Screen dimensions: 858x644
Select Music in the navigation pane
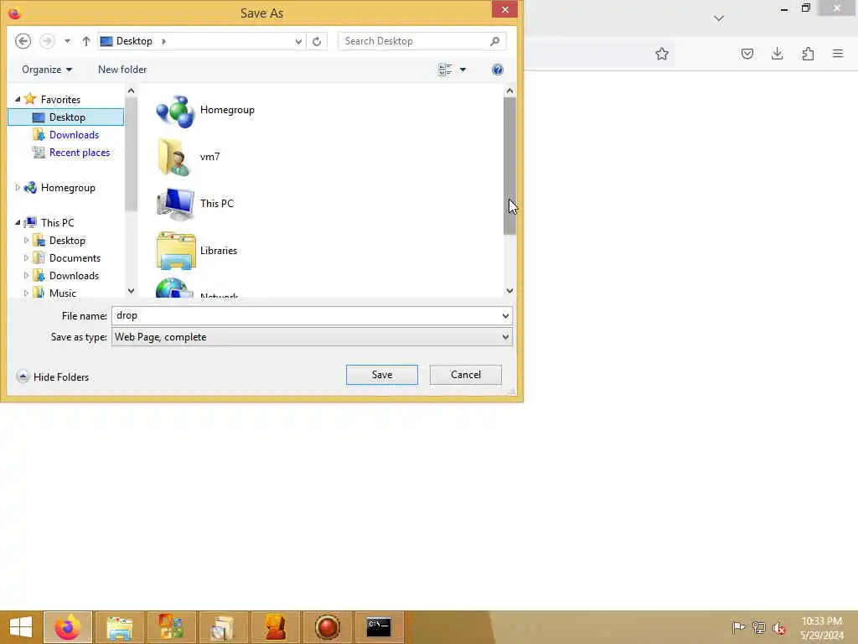coord(62,293)
